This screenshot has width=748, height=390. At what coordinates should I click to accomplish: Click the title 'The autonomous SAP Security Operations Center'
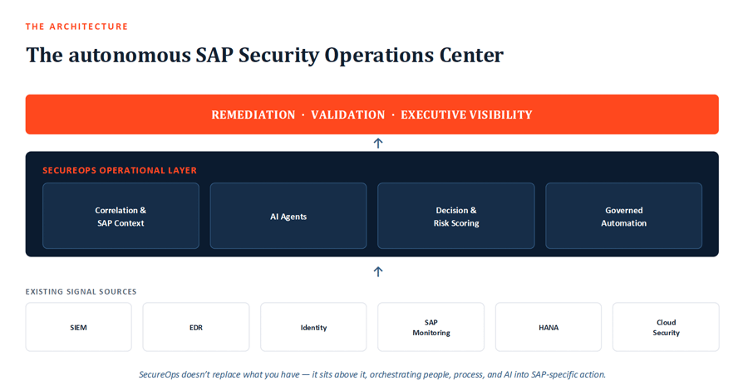265,56
